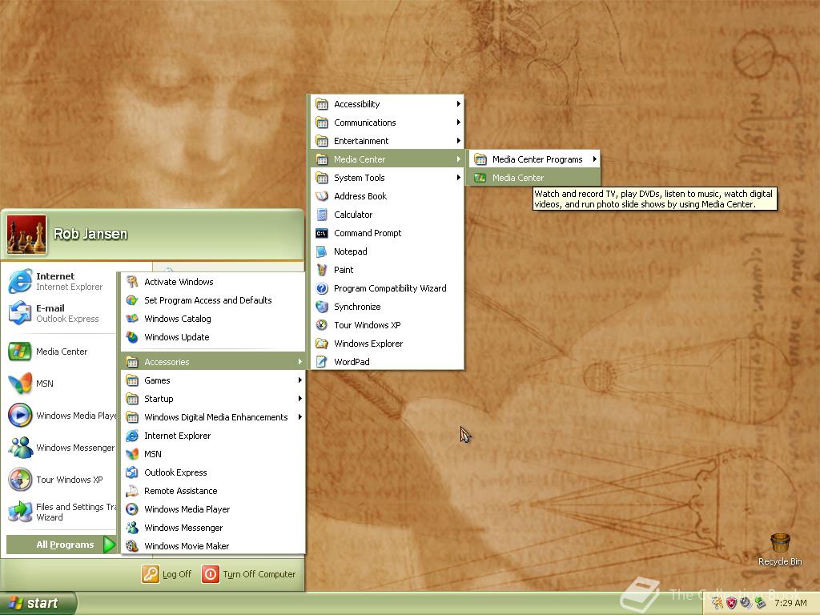Screen dimensions: 820x615
Task: Click the Synchronize icon
Action: click(x=322, y=307)
